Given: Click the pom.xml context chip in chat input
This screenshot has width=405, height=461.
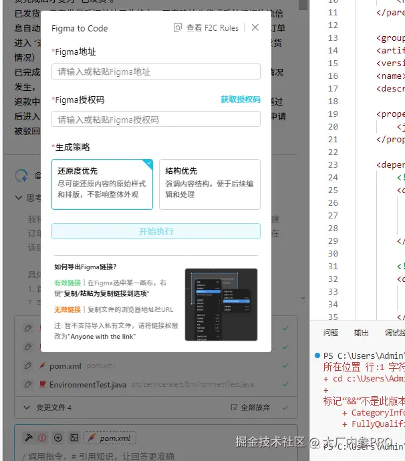Looking at the screenshot, I should tap(110, 438).
